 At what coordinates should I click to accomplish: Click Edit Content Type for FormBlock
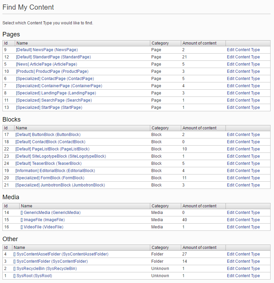tap(243, 178)
